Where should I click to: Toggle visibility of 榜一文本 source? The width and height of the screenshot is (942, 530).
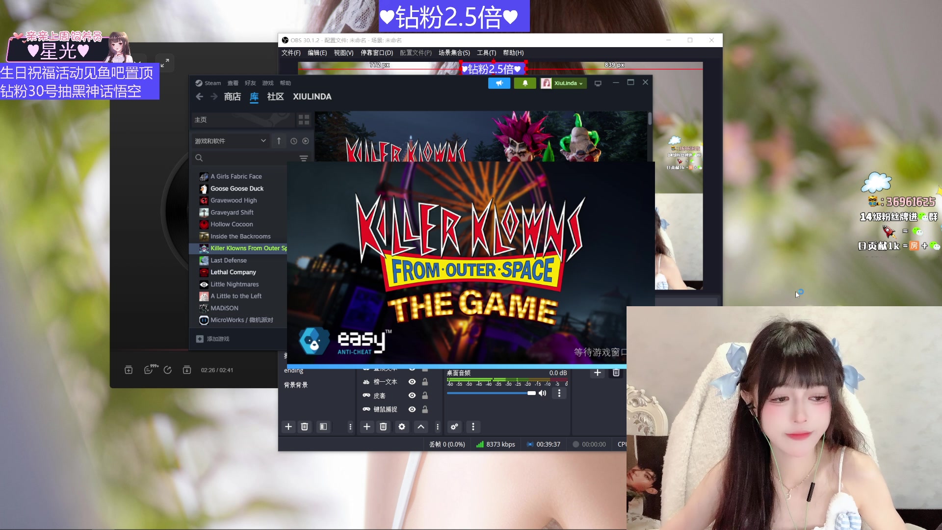tap(412, 382)
